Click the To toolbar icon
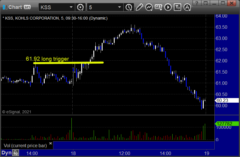240x157 pixels. (x=177, y=7)
